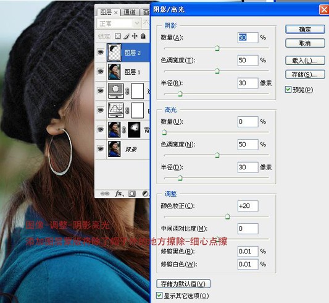The height and width of the screenshot is (303, 329).
Task: Click the lock image pixels brush icon
Action: (x=127, y=36)
